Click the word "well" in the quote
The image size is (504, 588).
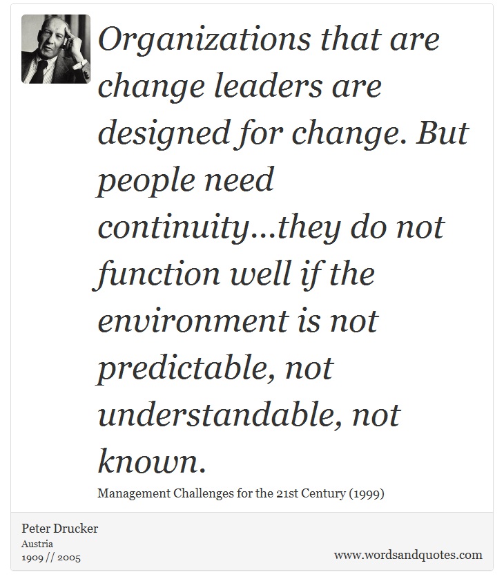click(261, 274)
